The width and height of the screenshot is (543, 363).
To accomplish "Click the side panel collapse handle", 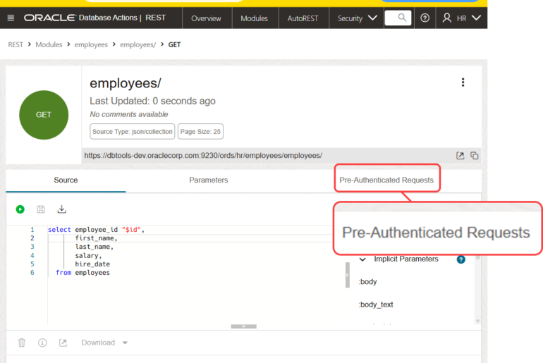I will pos(348,275).
